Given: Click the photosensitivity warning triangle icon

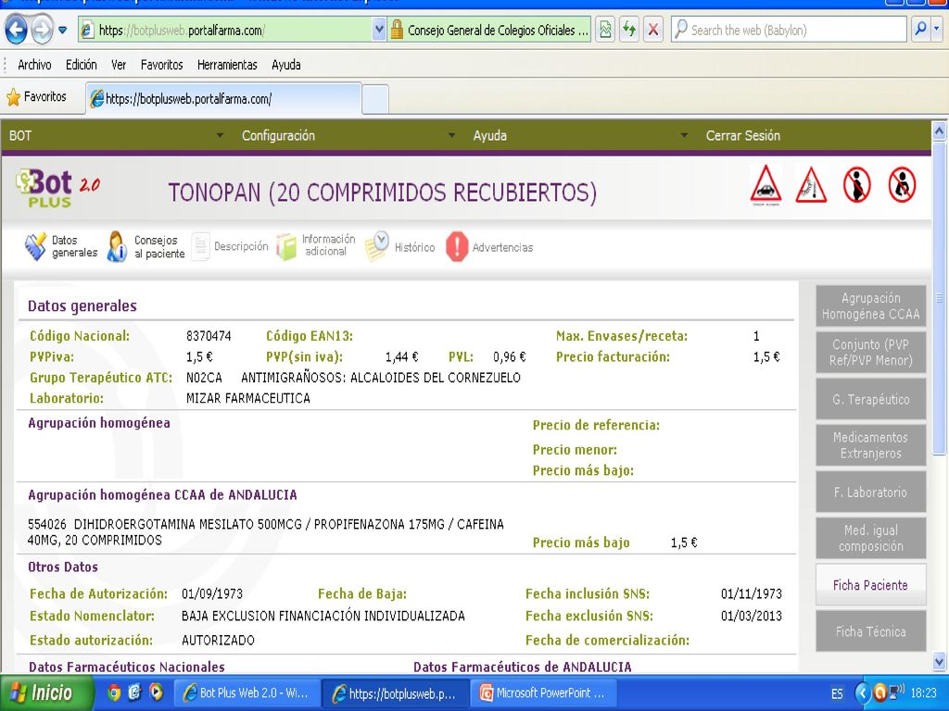Looking at the screenshot, I should (x=811, y=184).
